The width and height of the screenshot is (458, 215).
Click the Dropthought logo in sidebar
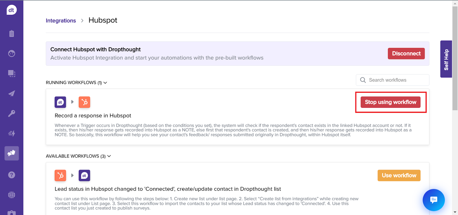click(x=11, y=10)
